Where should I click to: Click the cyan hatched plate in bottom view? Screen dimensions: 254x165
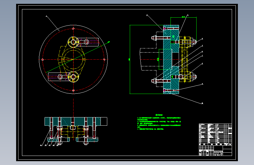(x=73, y=121)
